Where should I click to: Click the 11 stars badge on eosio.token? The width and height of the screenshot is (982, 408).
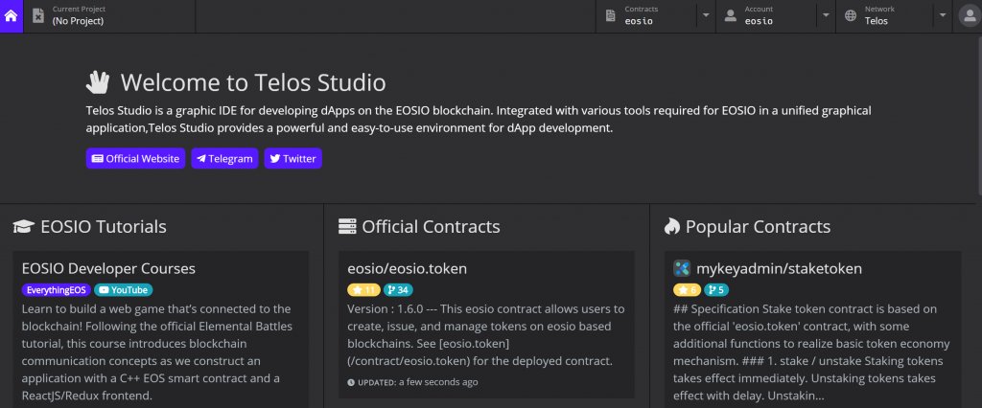point(363,290)
